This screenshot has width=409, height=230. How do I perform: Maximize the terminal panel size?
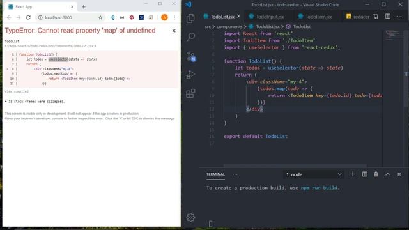point(388,174)
